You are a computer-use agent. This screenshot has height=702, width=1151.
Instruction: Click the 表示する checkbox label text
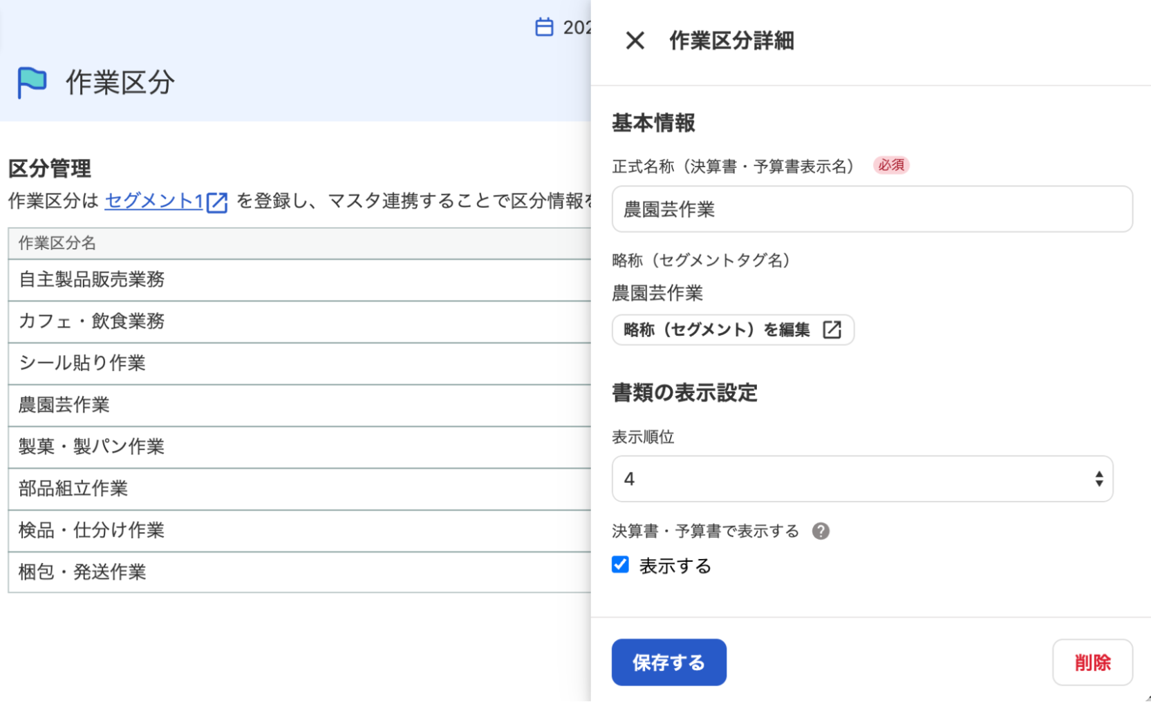tap(675, 566)
